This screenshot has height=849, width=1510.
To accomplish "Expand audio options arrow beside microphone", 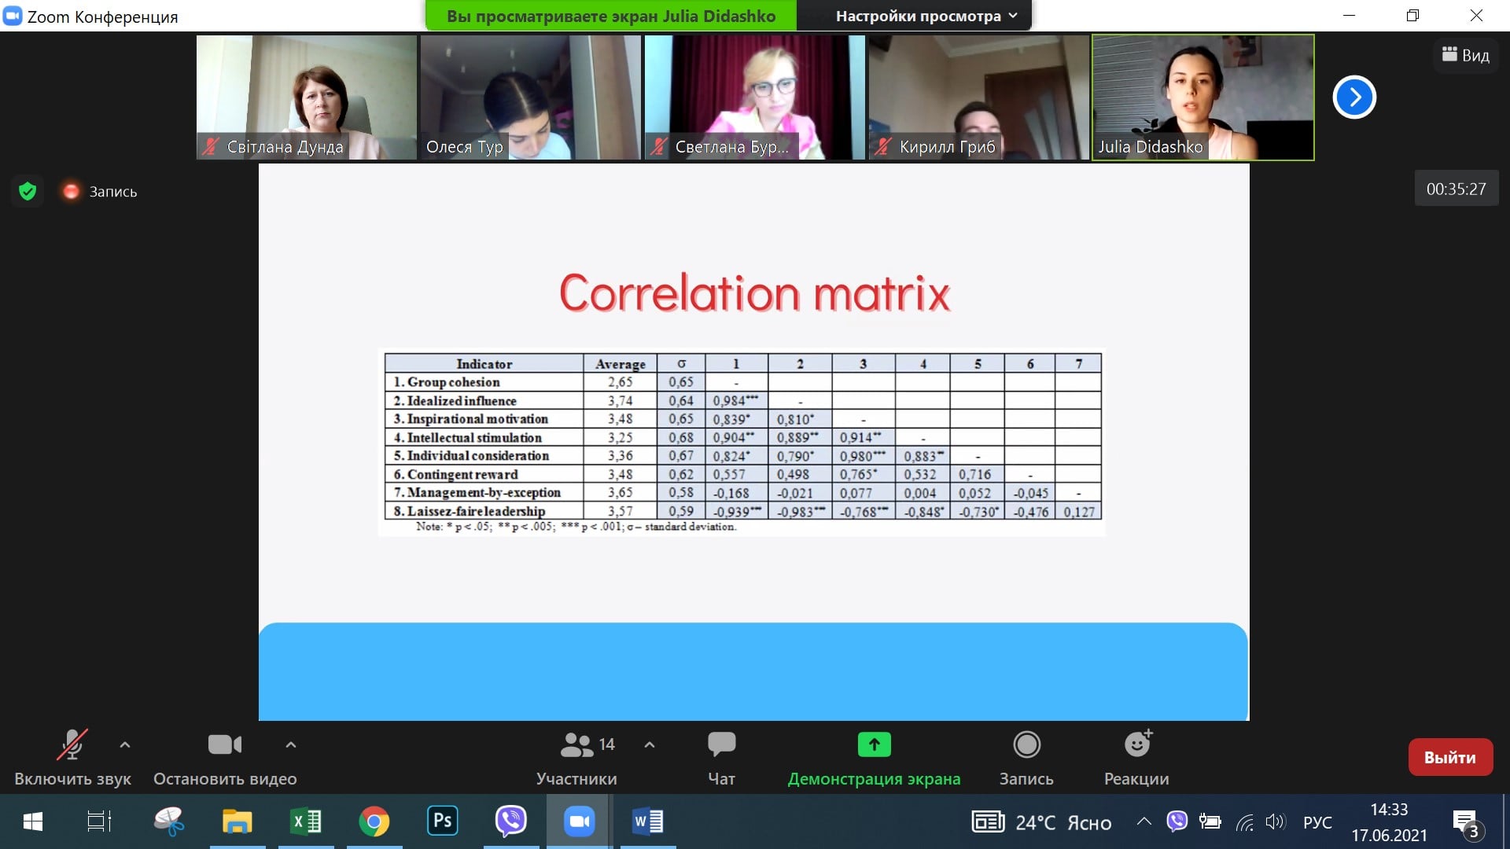I will 124,744.
